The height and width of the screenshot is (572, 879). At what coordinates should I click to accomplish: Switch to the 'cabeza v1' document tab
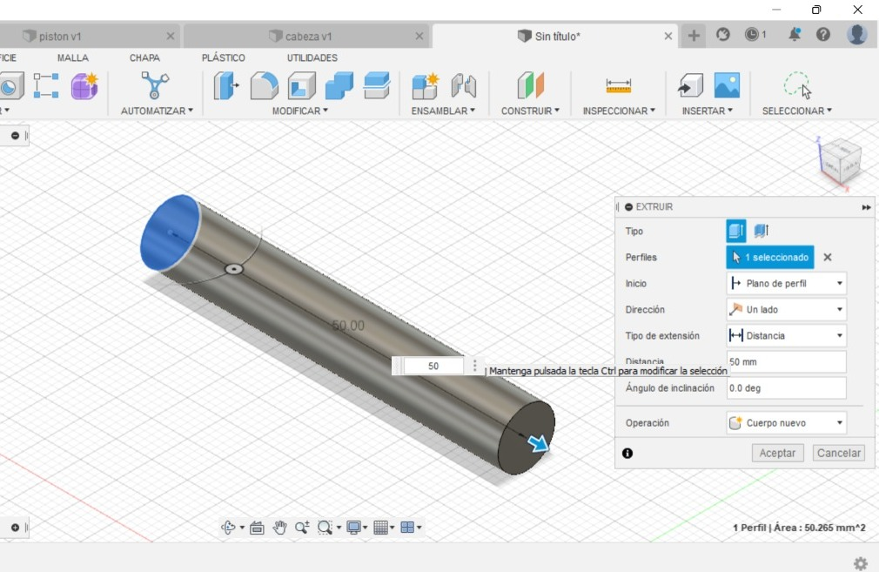point(307,36)
